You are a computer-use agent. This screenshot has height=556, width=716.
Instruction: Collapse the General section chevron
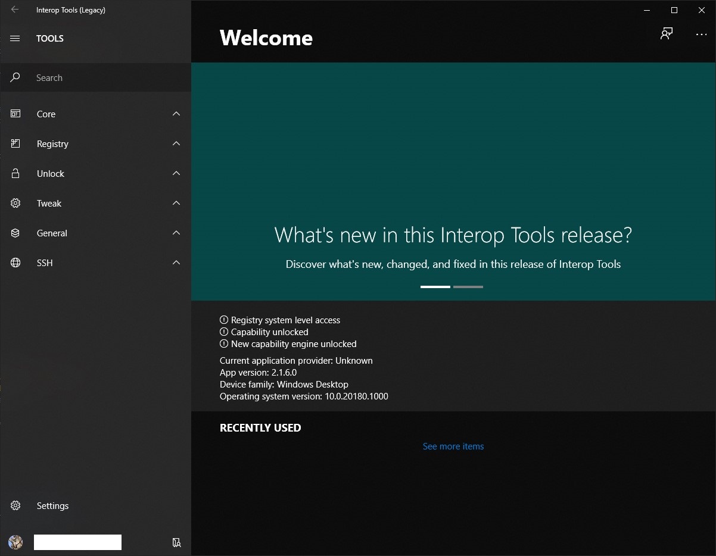[176, 233]
